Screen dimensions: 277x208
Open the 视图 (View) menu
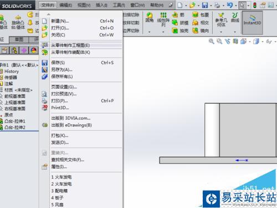point(84,5)
